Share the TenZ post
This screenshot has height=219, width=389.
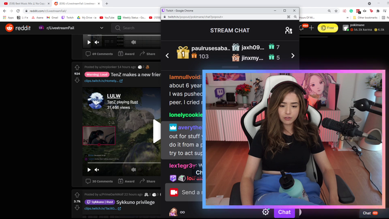(147, 181)
